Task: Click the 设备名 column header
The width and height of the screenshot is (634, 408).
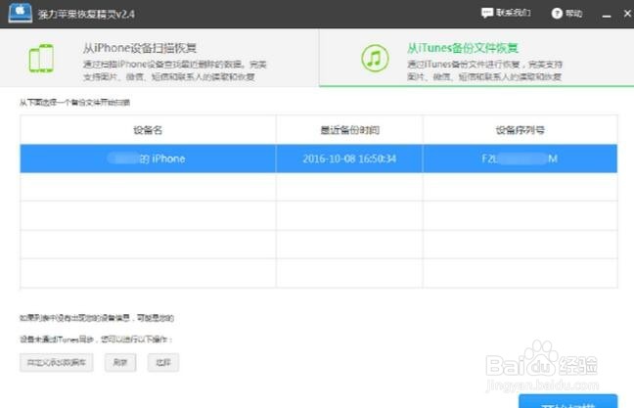Action: coord(148,130)
